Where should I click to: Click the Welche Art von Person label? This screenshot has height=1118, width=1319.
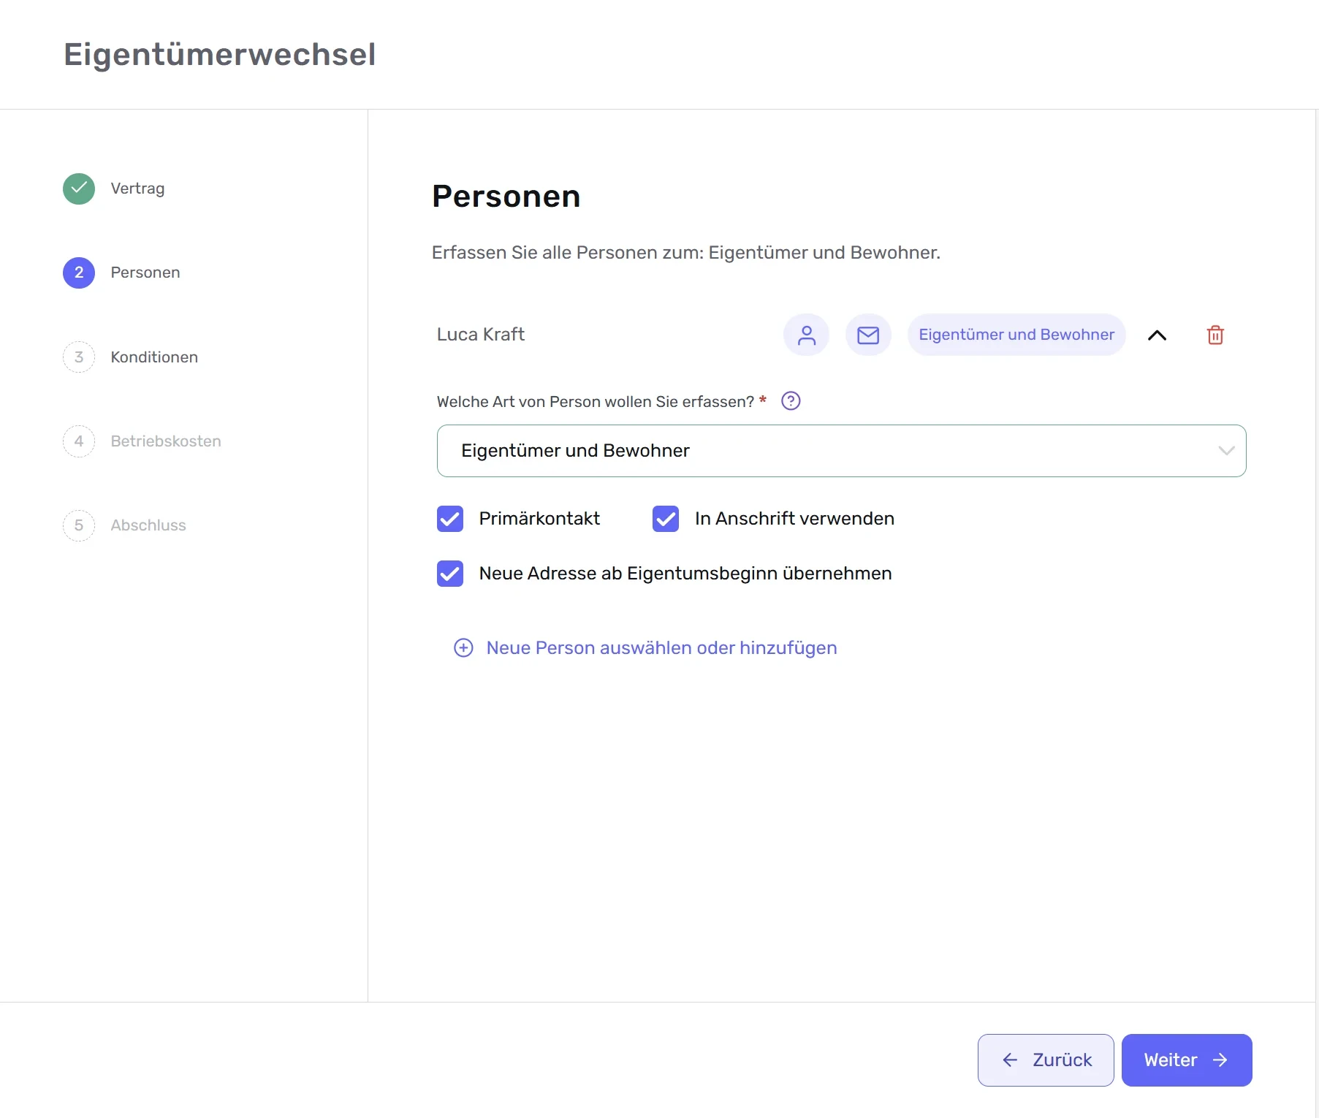pos(596,402)
